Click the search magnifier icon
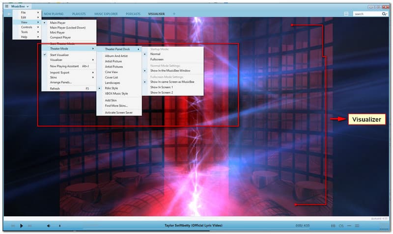The image size is (393, 234). tap(384, 14)
